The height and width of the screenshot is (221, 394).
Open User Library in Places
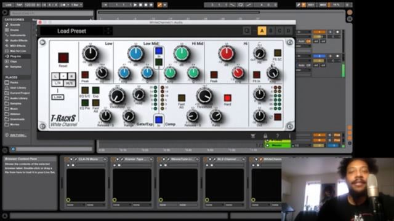click(17, 88)
